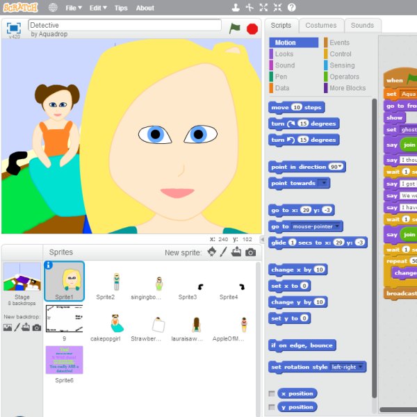The width and height of the screenshot is (417, 417).
Task: Paint a new backdrop
Action: pos(17,327)
